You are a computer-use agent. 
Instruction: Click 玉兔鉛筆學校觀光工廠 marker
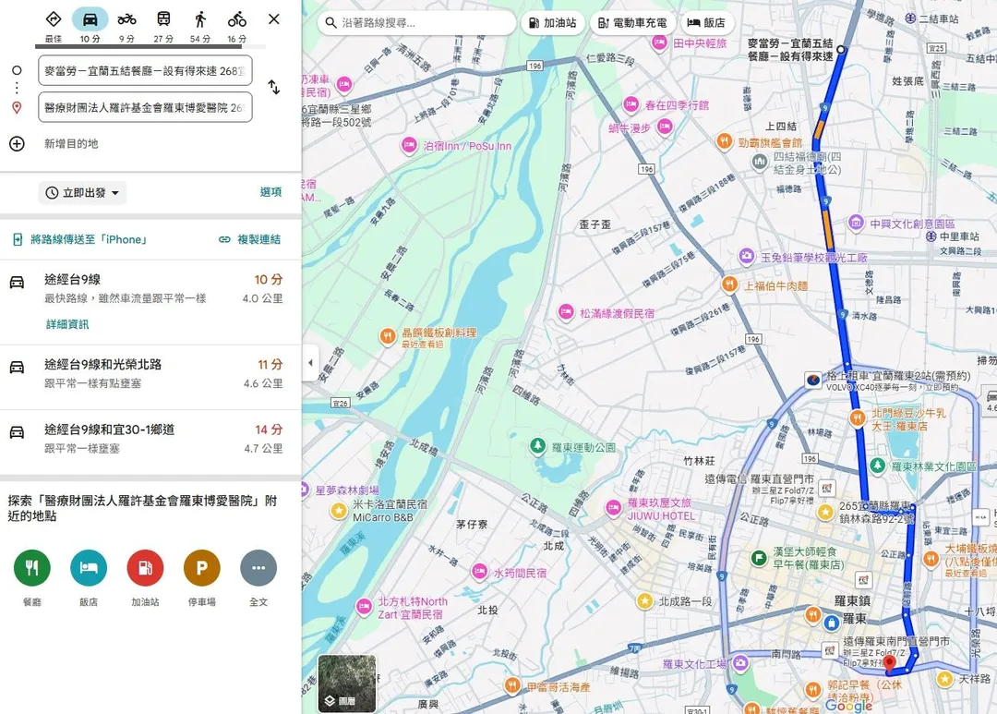click(x=747, y=257)
